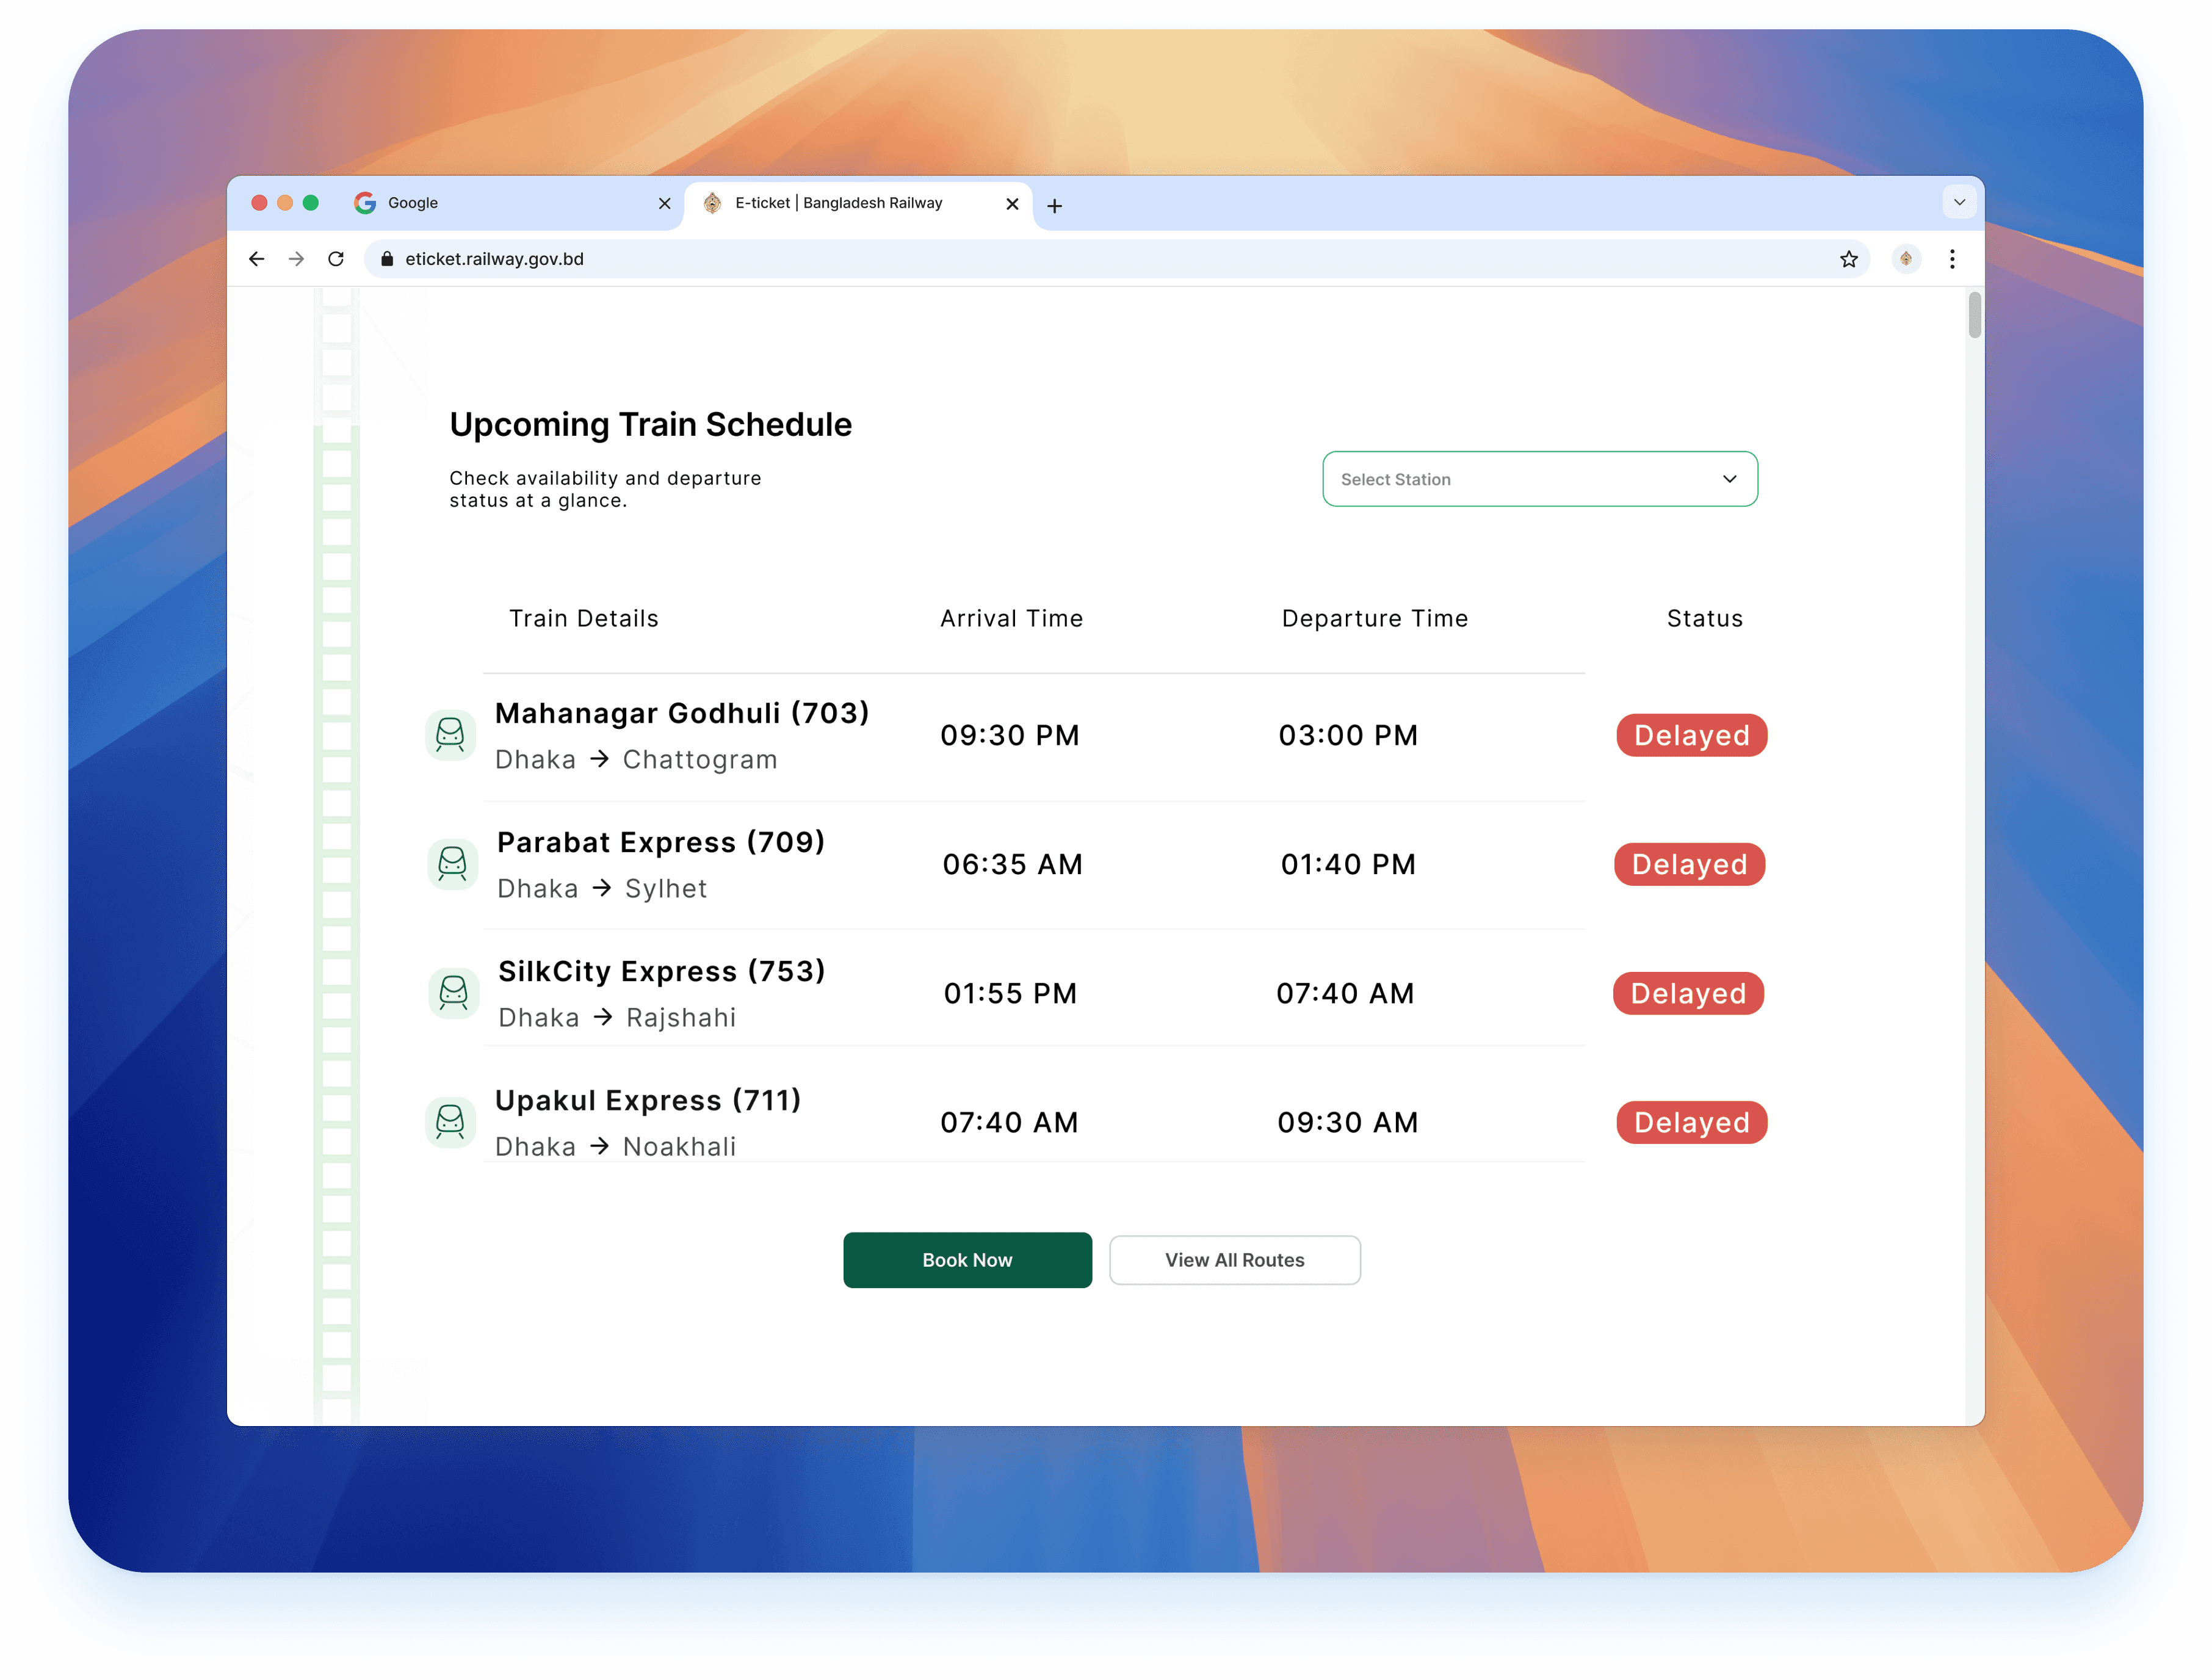
Task: Click the train icon beside SilkCity Express
Action: (453, 993)
